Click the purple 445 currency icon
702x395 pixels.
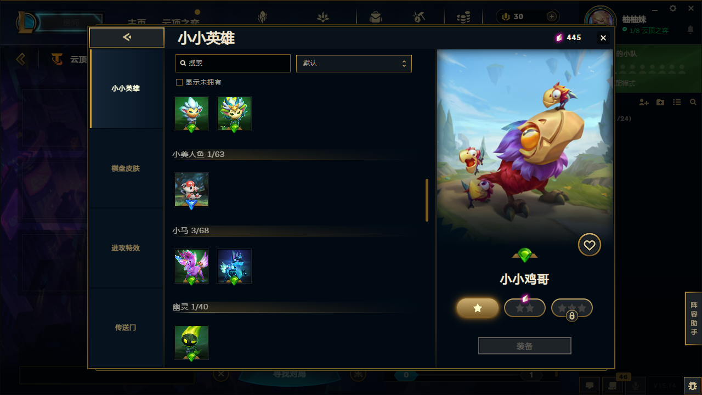coord(559,38)
